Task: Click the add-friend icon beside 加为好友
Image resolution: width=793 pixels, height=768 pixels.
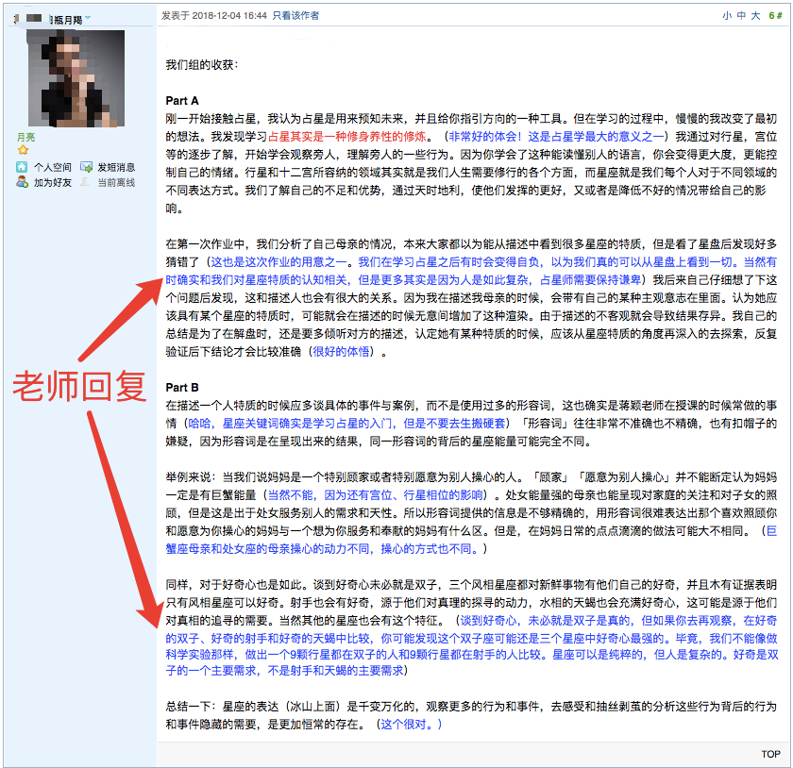Action: pyautogui.click(x=22, y=182)
